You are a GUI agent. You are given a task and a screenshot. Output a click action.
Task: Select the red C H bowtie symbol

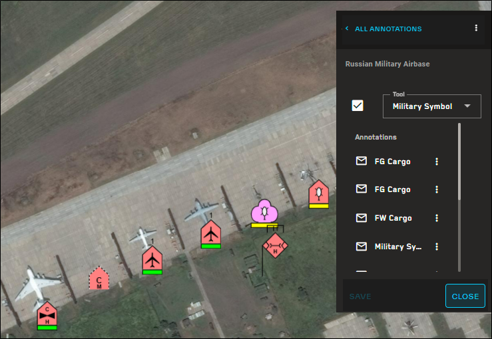click(x=47, y=314)
